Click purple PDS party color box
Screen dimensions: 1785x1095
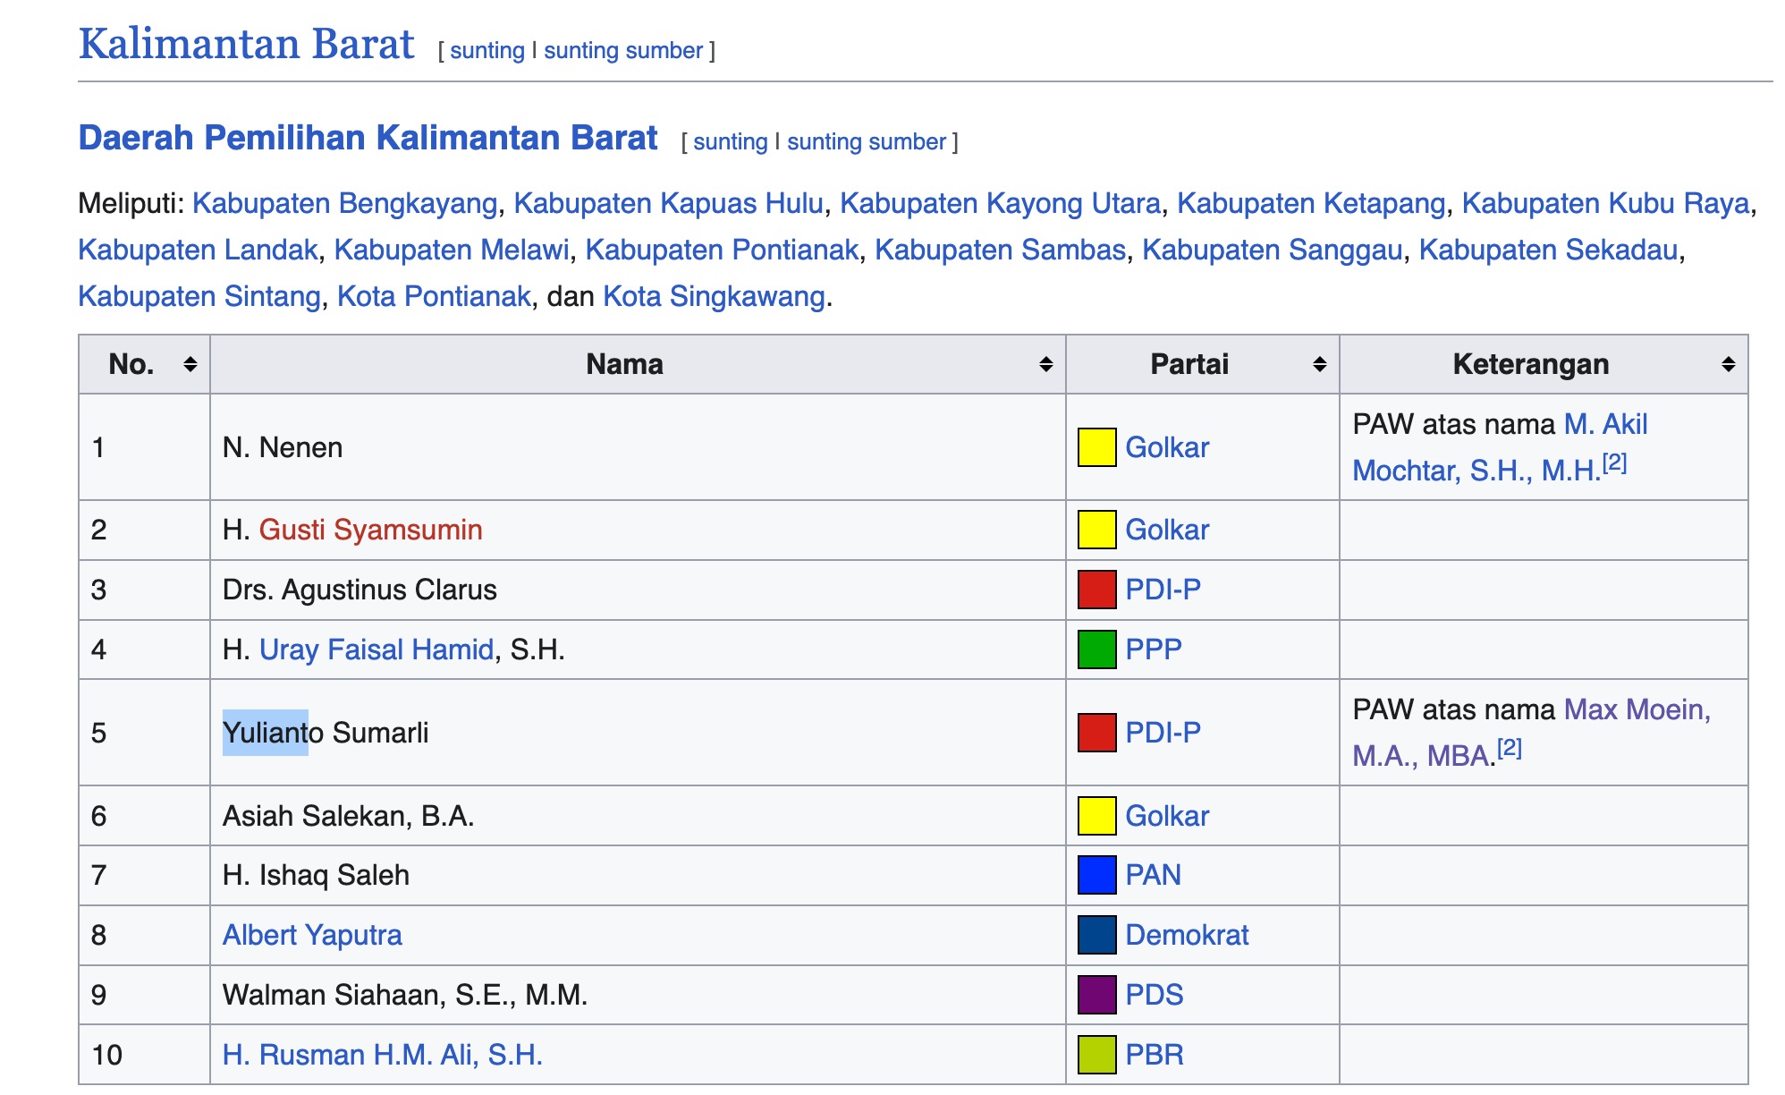[x=1096, y=995]
